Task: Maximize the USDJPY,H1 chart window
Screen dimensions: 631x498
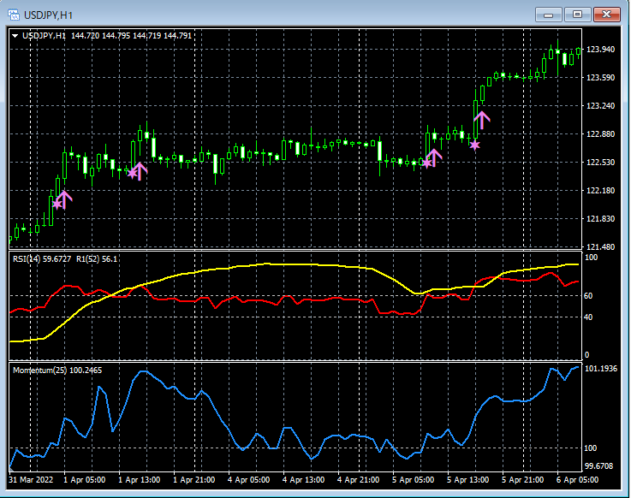Action: coord(577,14)
